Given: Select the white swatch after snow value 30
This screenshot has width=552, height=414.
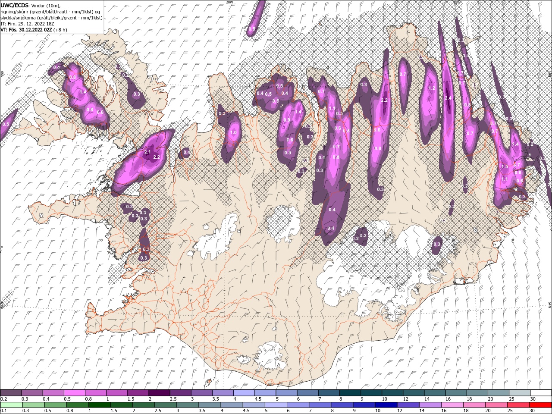Looking at the screenshot, I should click(x=541, y=393).
